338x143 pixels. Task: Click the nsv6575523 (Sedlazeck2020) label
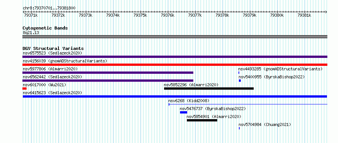(x=52, y=53)
